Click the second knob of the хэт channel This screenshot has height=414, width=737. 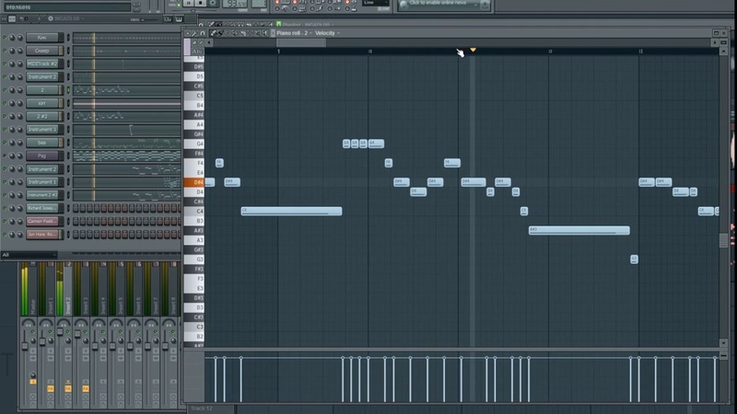(x=19, y=103)
